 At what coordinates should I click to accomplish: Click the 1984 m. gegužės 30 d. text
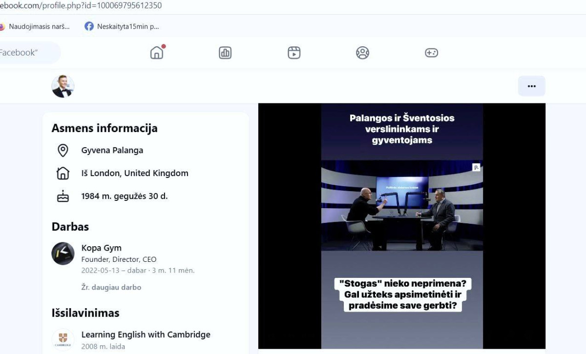click(x=125, y=196)
